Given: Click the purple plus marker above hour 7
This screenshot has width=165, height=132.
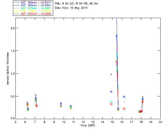Looking at the screenshot, I should [x=36, y=95].
